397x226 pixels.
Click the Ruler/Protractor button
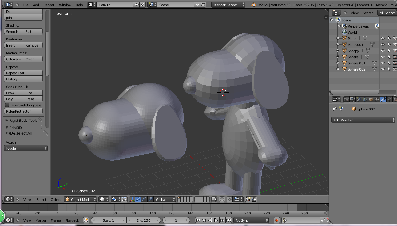[23, 111]
